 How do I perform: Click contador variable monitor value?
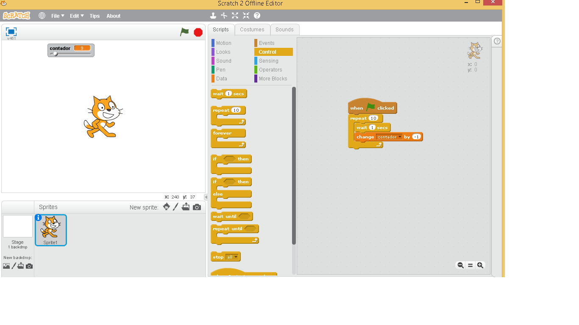click(x=82, y=48)
